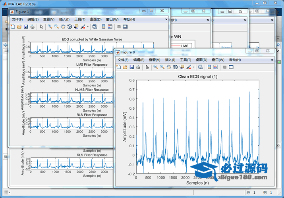Open 查看(V) menu in Figure 8

(x=155, y=60)
